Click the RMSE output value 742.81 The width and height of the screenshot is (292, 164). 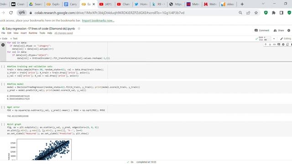18,116
